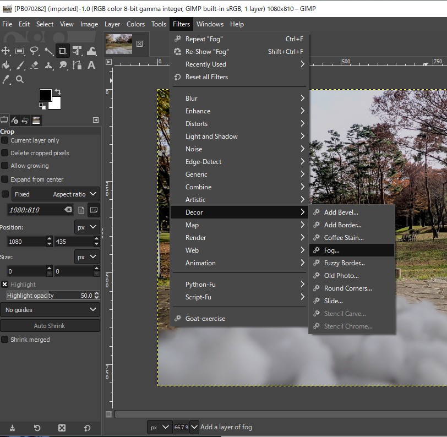Open the Colors menu
The image size is (447, 437).
click(135, 24)
